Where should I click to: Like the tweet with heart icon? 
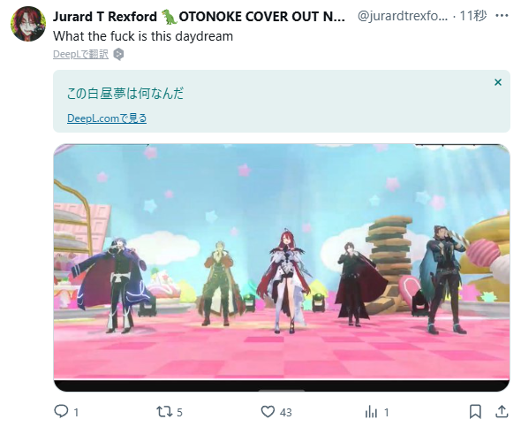(x=268, y=412)
